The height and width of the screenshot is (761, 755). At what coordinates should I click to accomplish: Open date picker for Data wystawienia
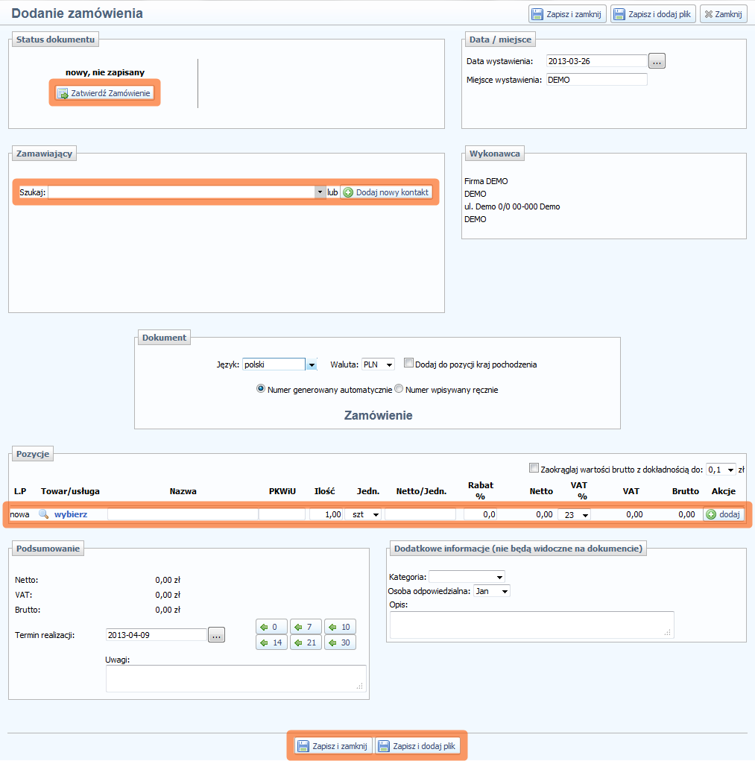click(x=657, y=61)
